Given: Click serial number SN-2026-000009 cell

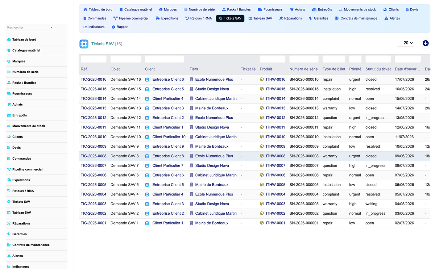Looking at the screenshot, I should point(304,146).
